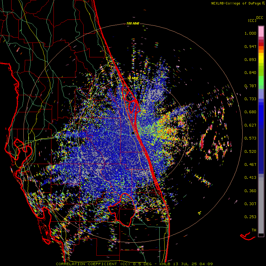Select the bright blue swatch near 0.680
Image resolution: width=266 pixels, height=266 pixels.
click(261, 114)
